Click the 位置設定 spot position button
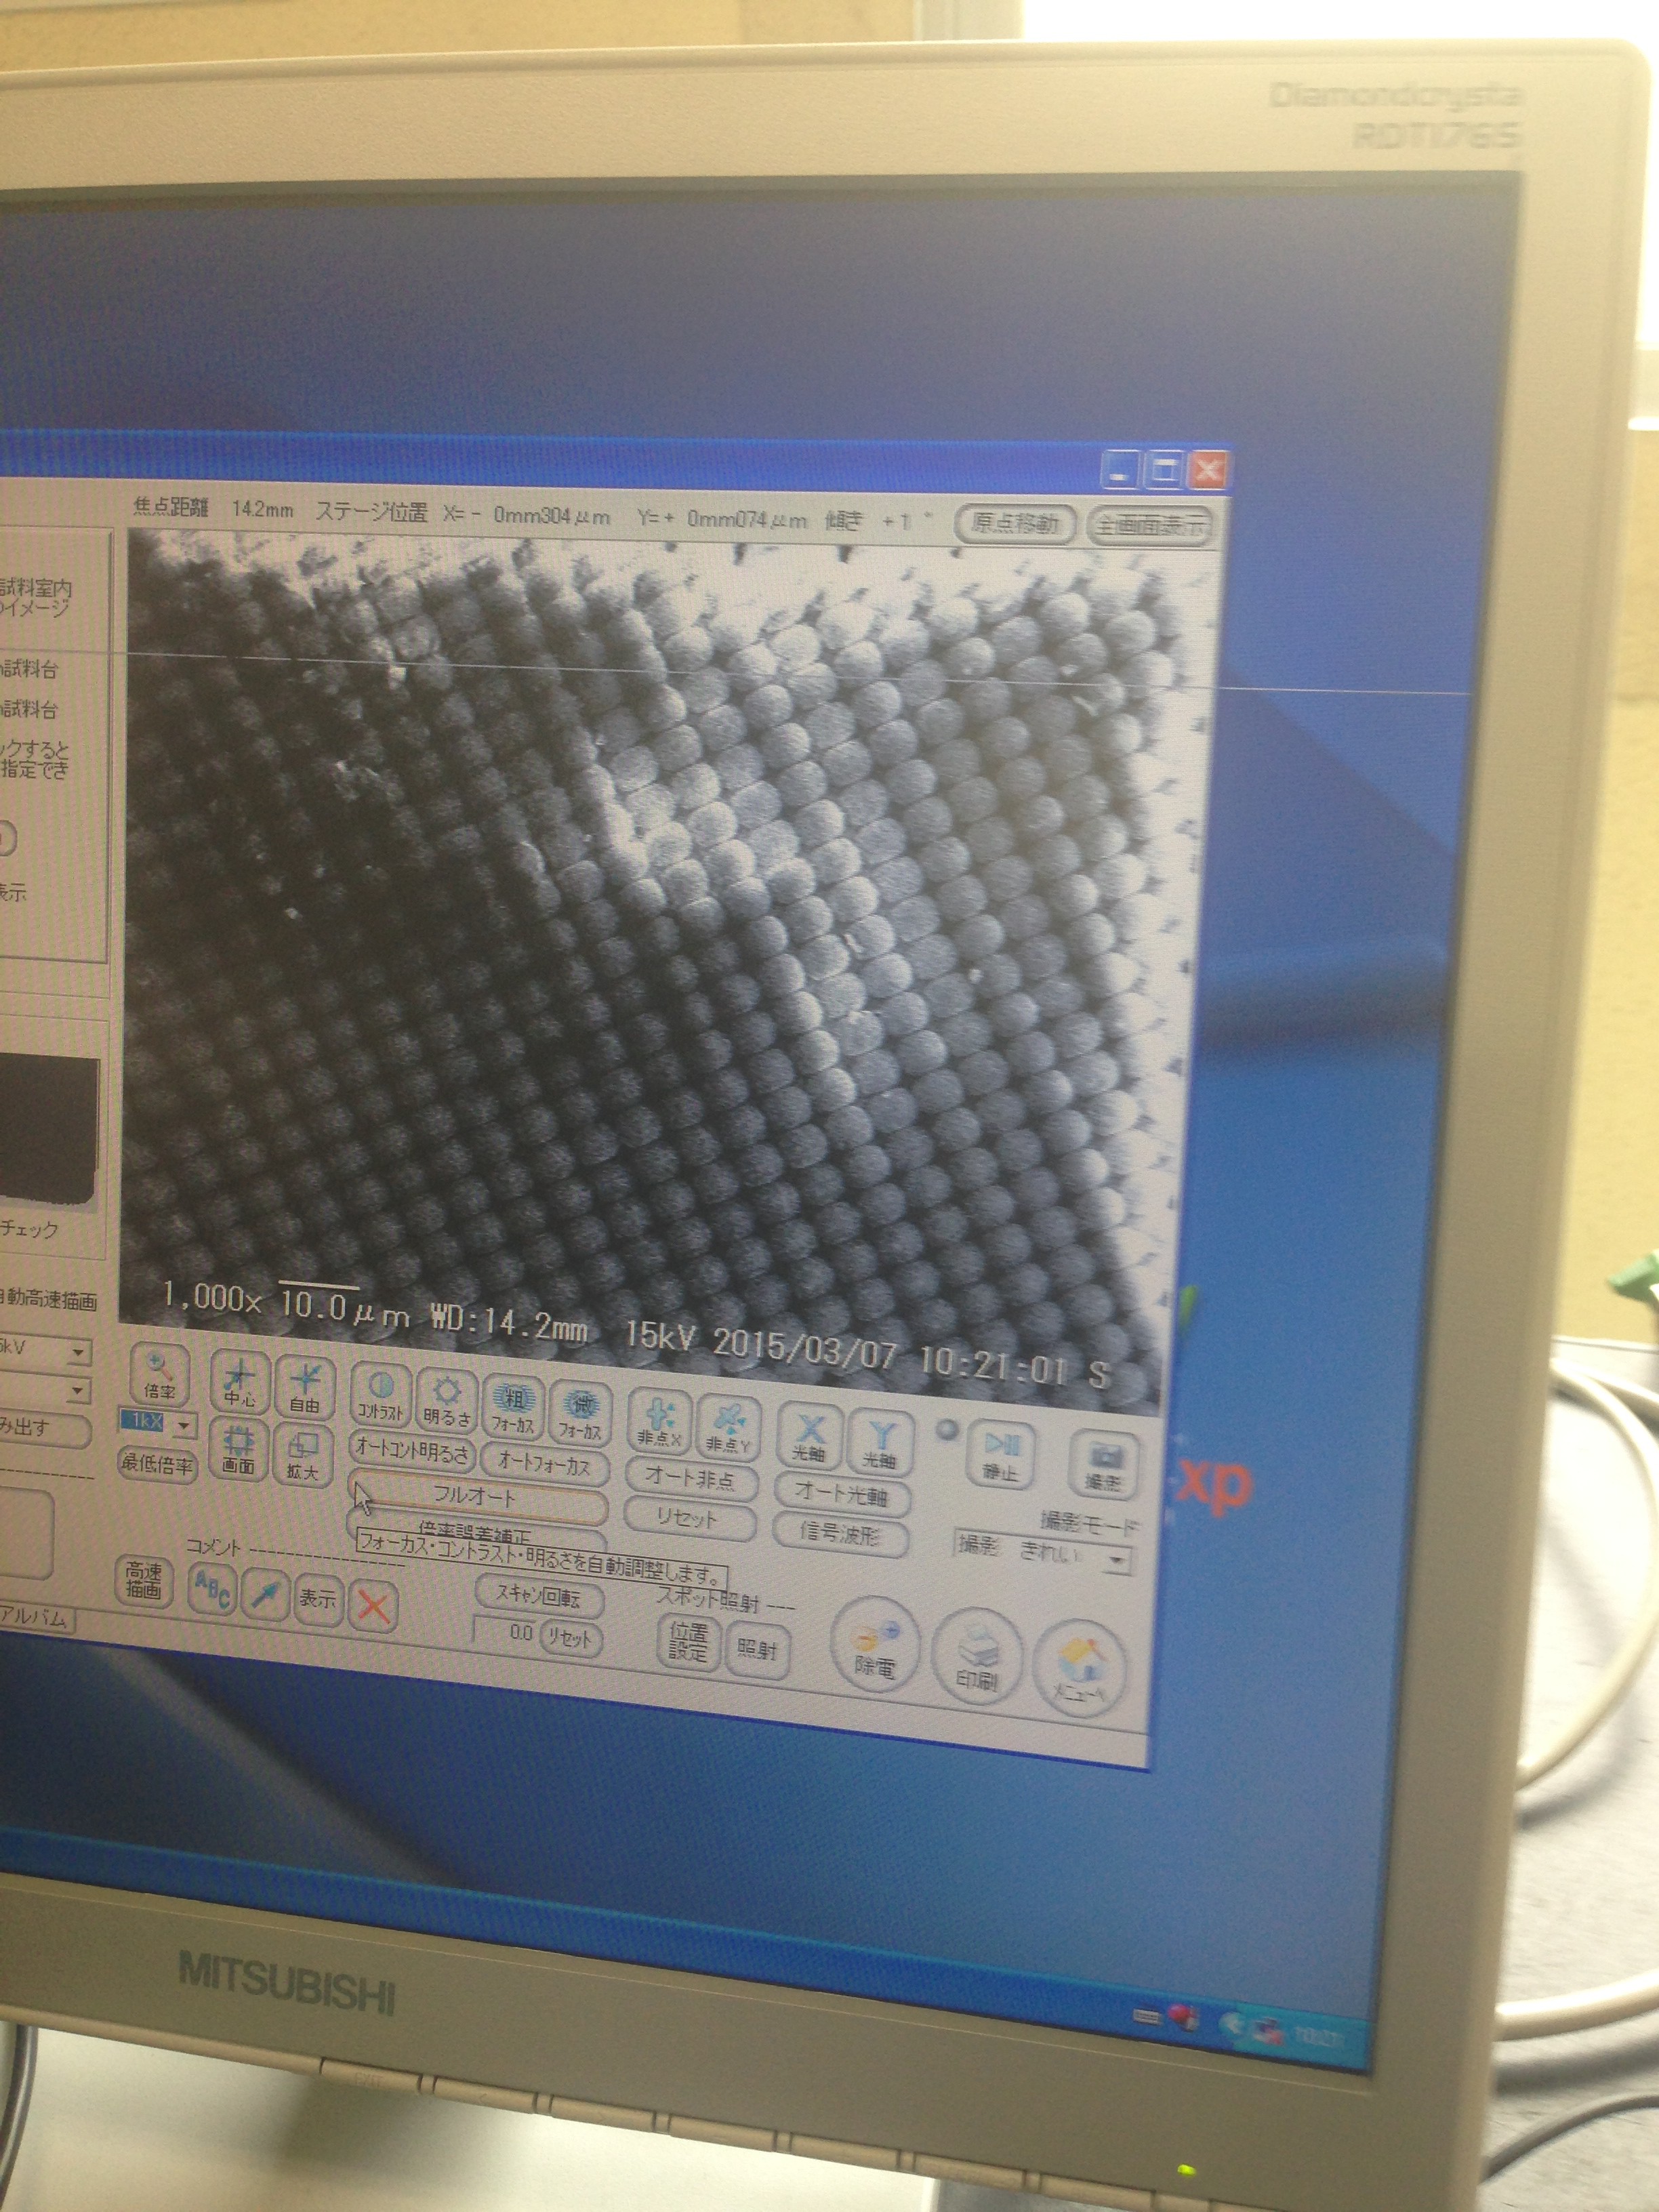Image resolution: width=1659 pixels, height=2212 pixels. (688, 1643)
